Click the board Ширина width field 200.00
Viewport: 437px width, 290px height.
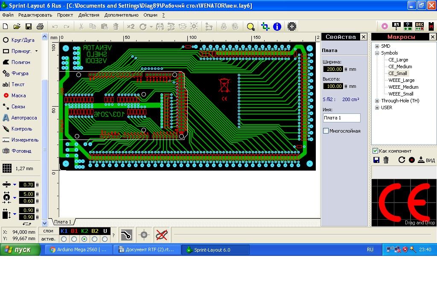[333, 69]
